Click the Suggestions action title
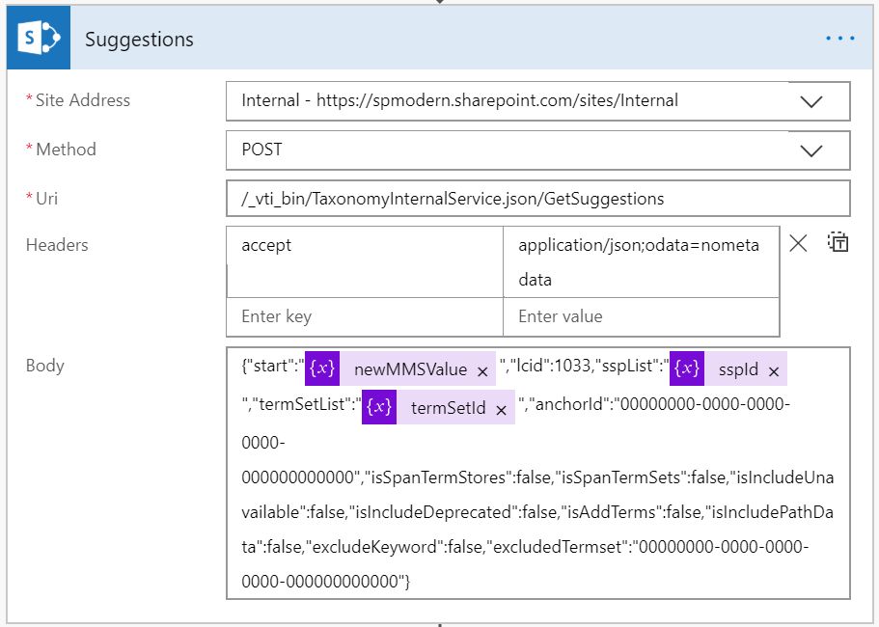The width and height of the screenshot is (879, 627). click(139, 40)
